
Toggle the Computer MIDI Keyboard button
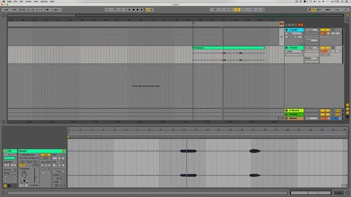[x=313, y=10]
